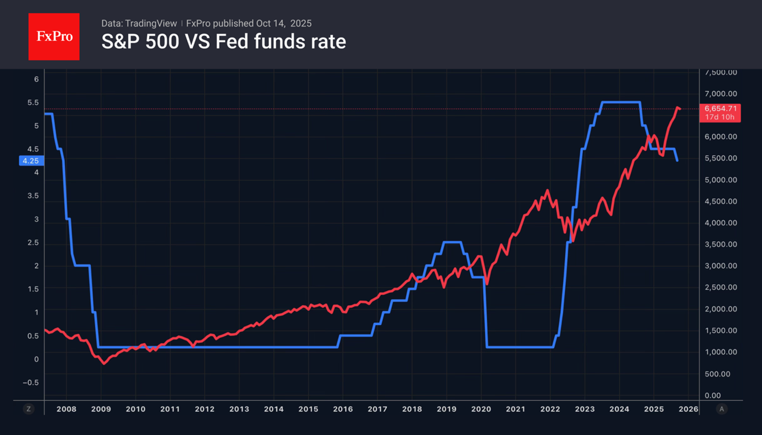The image size is (762, 435).
Task: Select the 2020 year on the time axis
Action: [481, 409]
